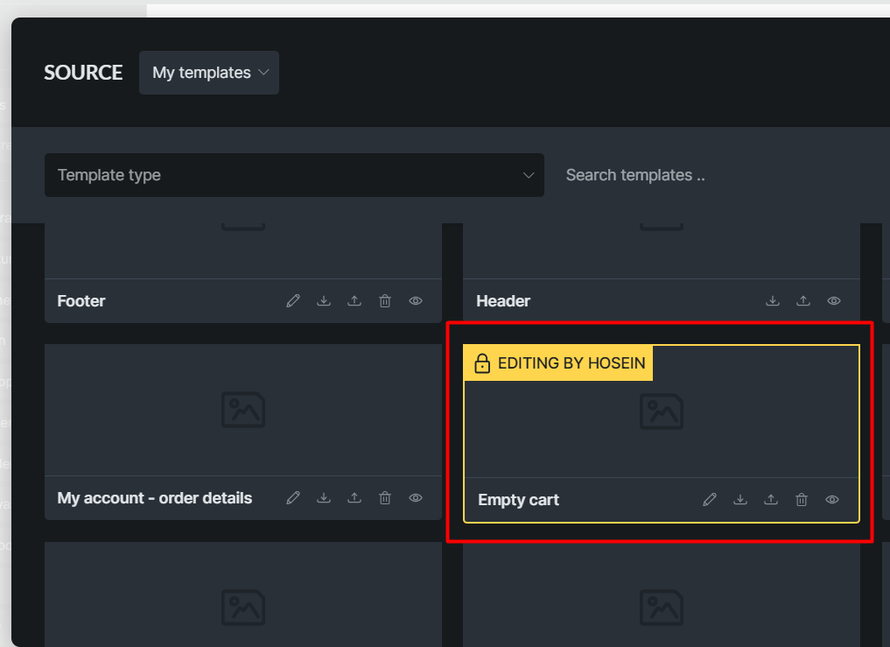Click the My account - order details title
This screenshot has height=647, width=890.
[154, 498]
